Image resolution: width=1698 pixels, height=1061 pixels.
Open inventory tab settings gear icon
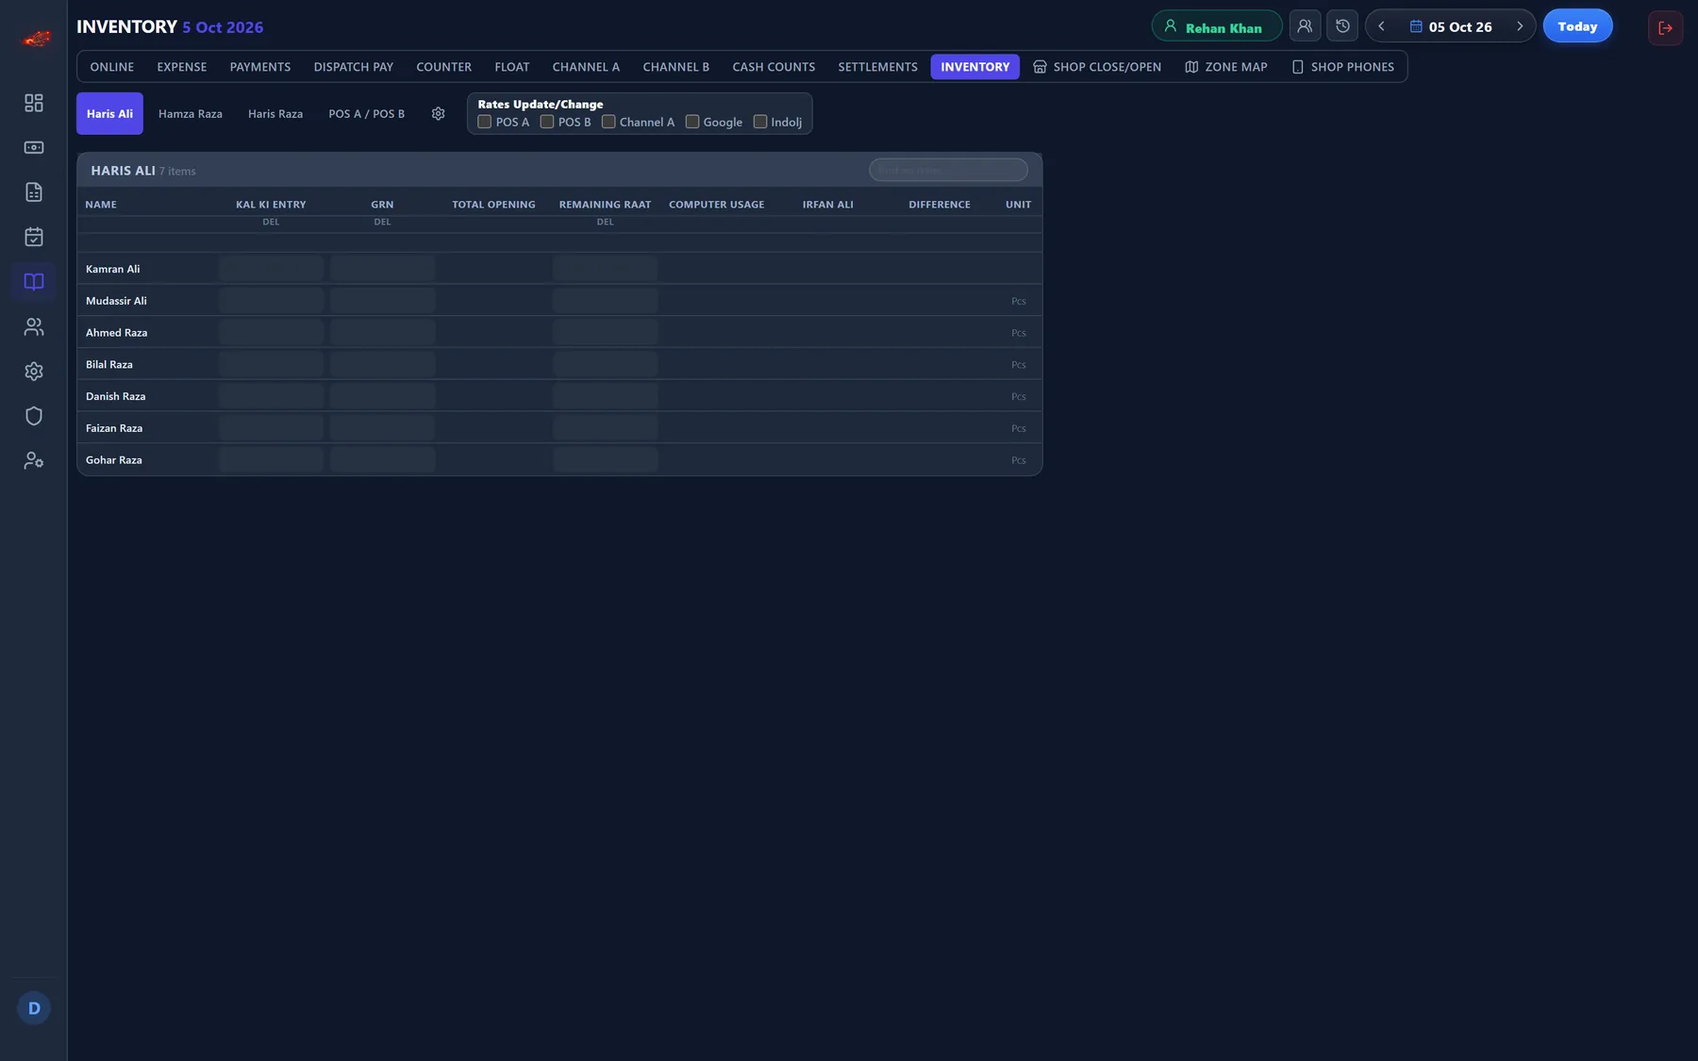tap(439, 114)
